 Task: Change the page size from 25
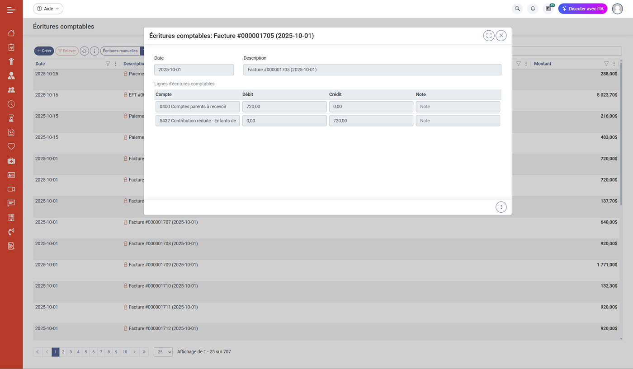(163, 351)
